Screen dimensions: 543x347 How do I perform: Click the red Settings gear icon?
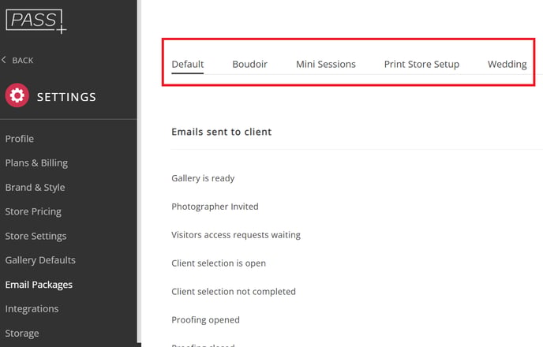pyautogui.click(x=17, y=96)
